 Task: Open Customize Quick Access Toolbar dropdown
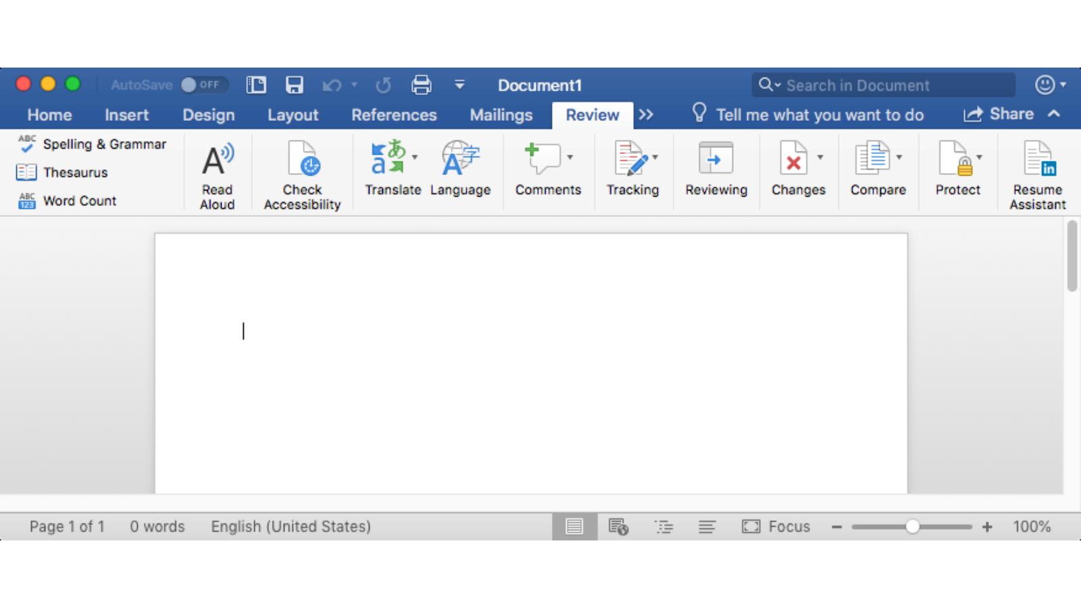coord(459,84)
